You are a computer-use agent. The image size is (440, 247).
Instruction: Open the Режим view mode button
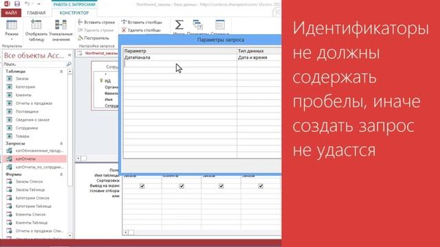coord(12,30)
